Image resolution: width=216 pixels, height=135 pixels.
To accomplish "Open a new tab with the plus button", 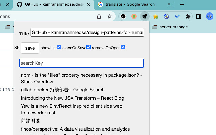I will pyautogui.click(x=182, y=4).
